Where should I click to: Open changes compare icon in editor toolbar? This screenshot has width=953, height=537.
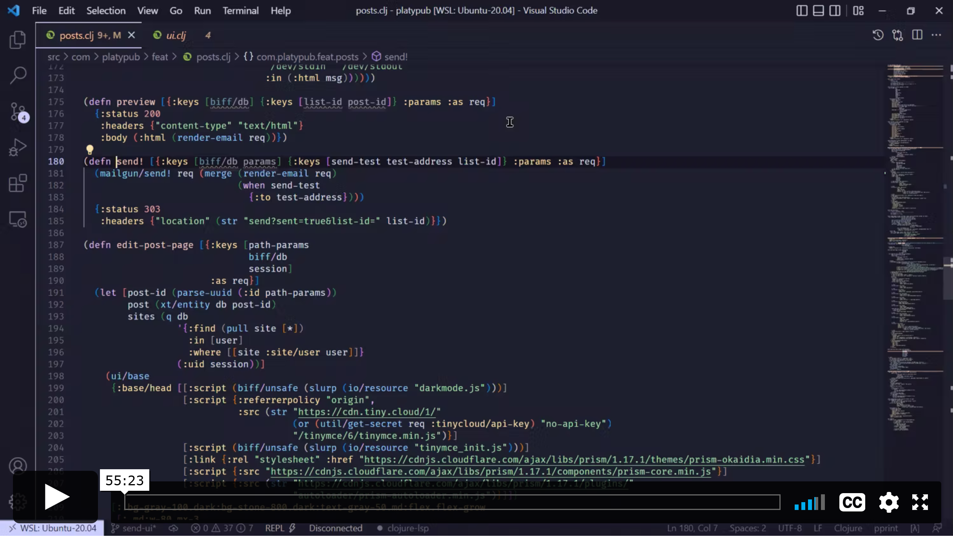click(898, 35)
